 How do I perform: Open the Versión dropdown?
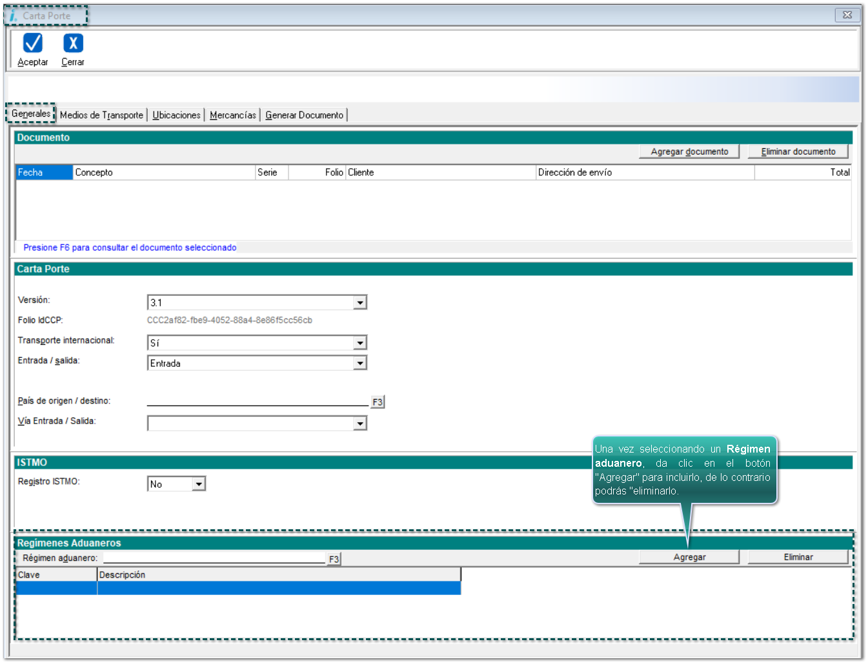pyautogui.click(x=360, y=302)
